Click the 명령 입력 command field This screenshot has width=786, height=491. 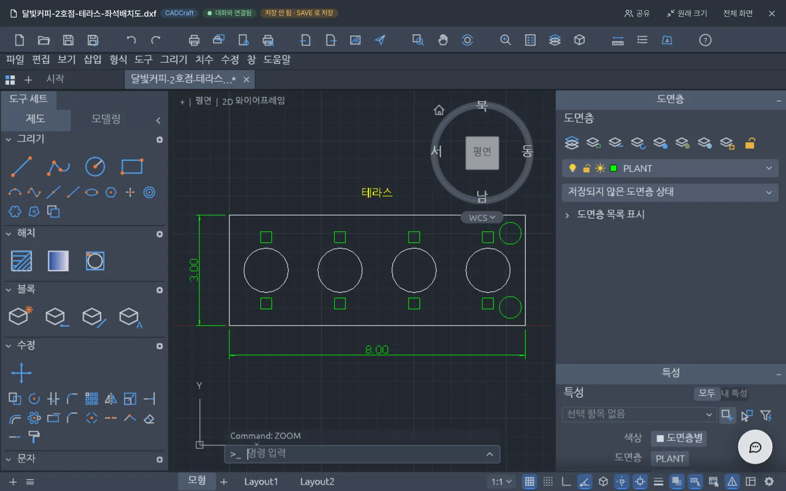point(363,454)
